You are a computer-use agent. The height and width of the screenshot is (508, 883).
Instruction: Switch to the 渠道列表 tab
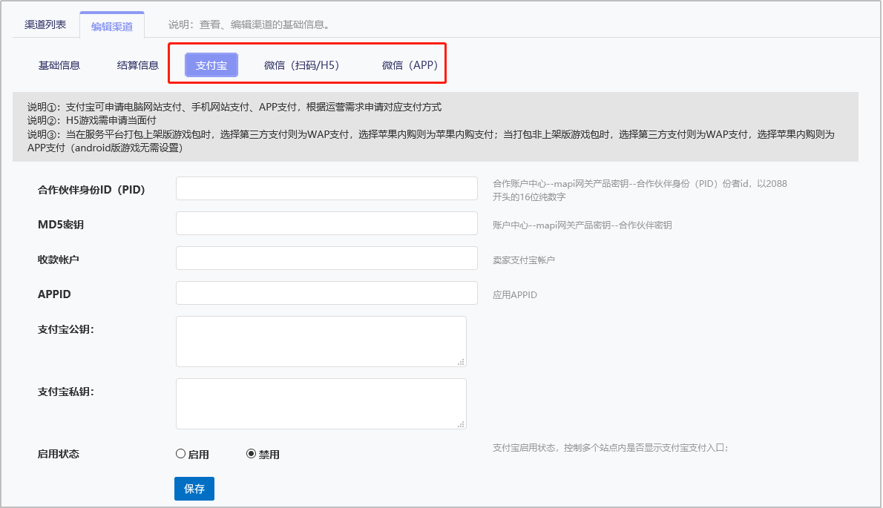tap(45, 24)
